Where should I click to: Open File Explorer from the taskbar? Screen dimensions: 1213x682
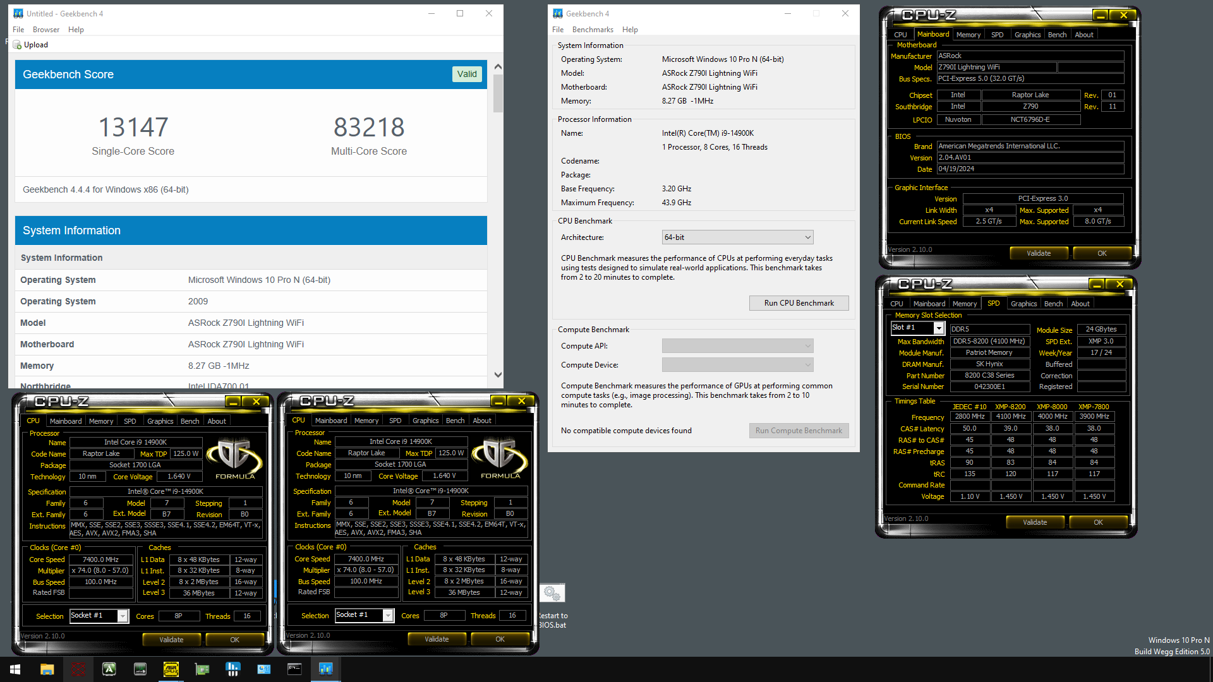(x=47, y=669)
